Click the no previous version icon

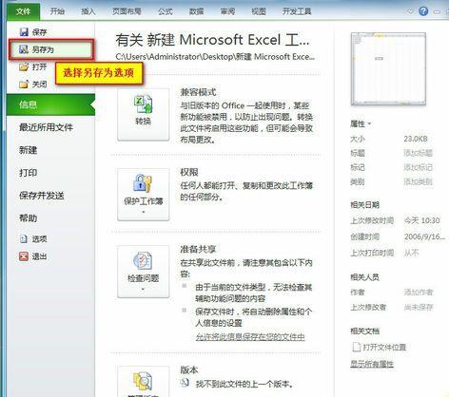185,383
